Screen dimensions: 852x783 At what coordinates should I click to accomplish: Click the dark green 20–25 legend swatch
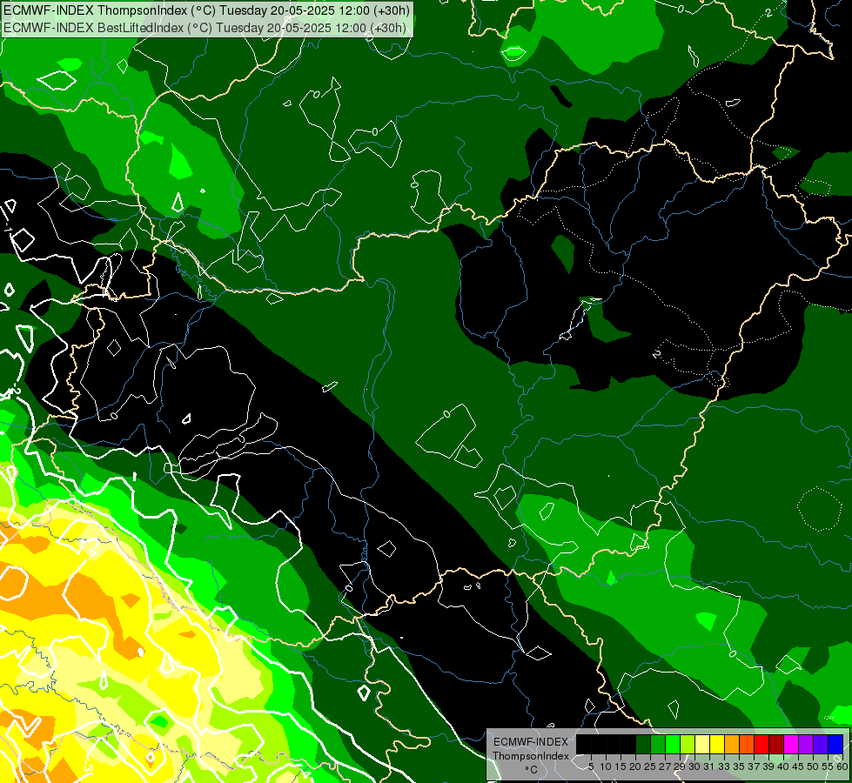pos(643,744)
